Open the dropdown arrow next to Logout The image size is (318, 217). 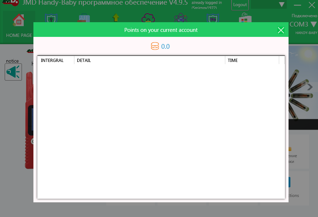[281, 4]
